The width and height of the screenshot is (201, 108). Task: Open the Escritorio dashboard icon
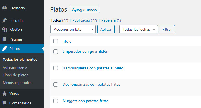[4, 8]
